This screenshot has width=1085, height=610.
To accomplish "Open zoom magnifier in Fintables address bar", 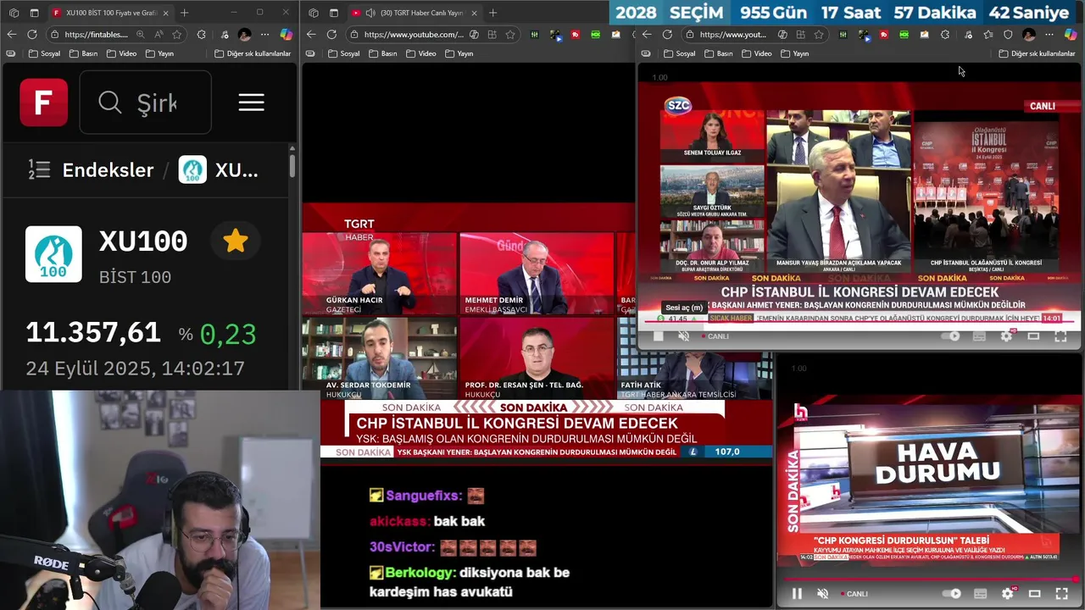I will (x=140, y=34).
